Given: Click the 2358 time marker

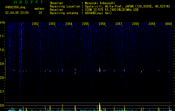Looking at the screenshot, I should [135, 24].
